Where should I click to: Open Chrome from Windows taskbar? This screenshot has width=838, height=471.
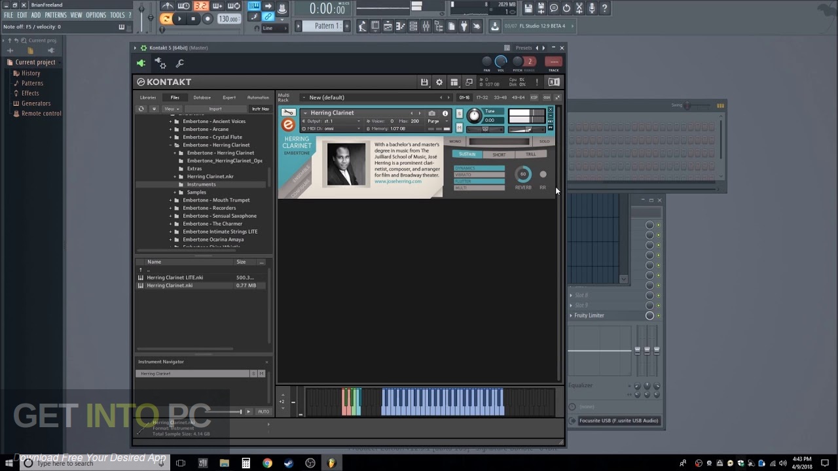[x=267, y=463]
